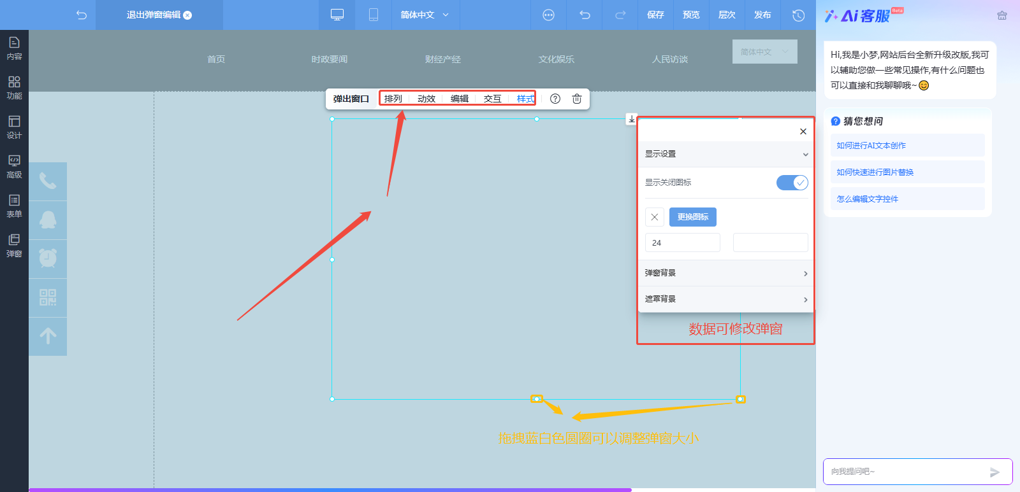Expand the 遮罩背景 section
This screenshot has width=1020, height=492.
coord(726,299)
